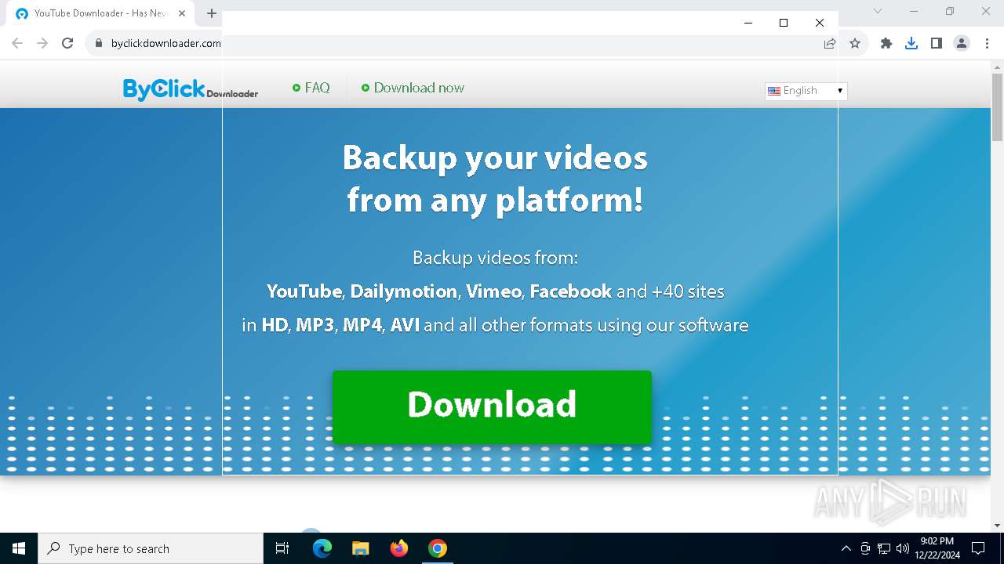Click the browser forward arrow
Viewport: 1004px width, 564px height.
point(42,43)
